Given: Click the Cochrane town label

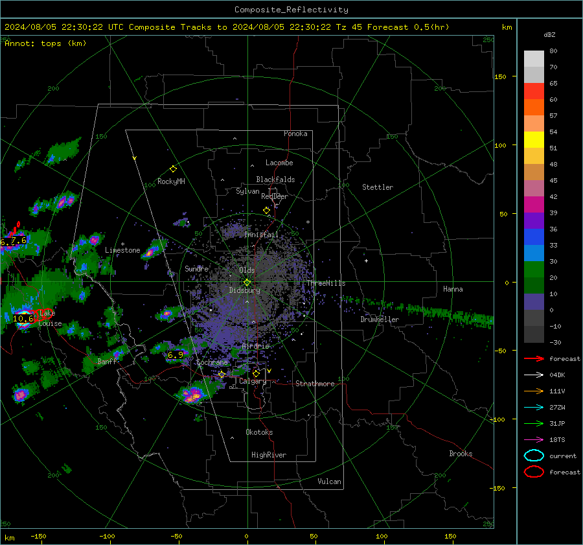Looking at the screenshot, I should [212, 362].
